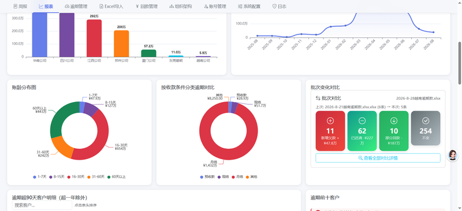Click the red 新增欠款 card plus icon
The height and width of the screenshot is (211, 462).
[x=330, y=120]
